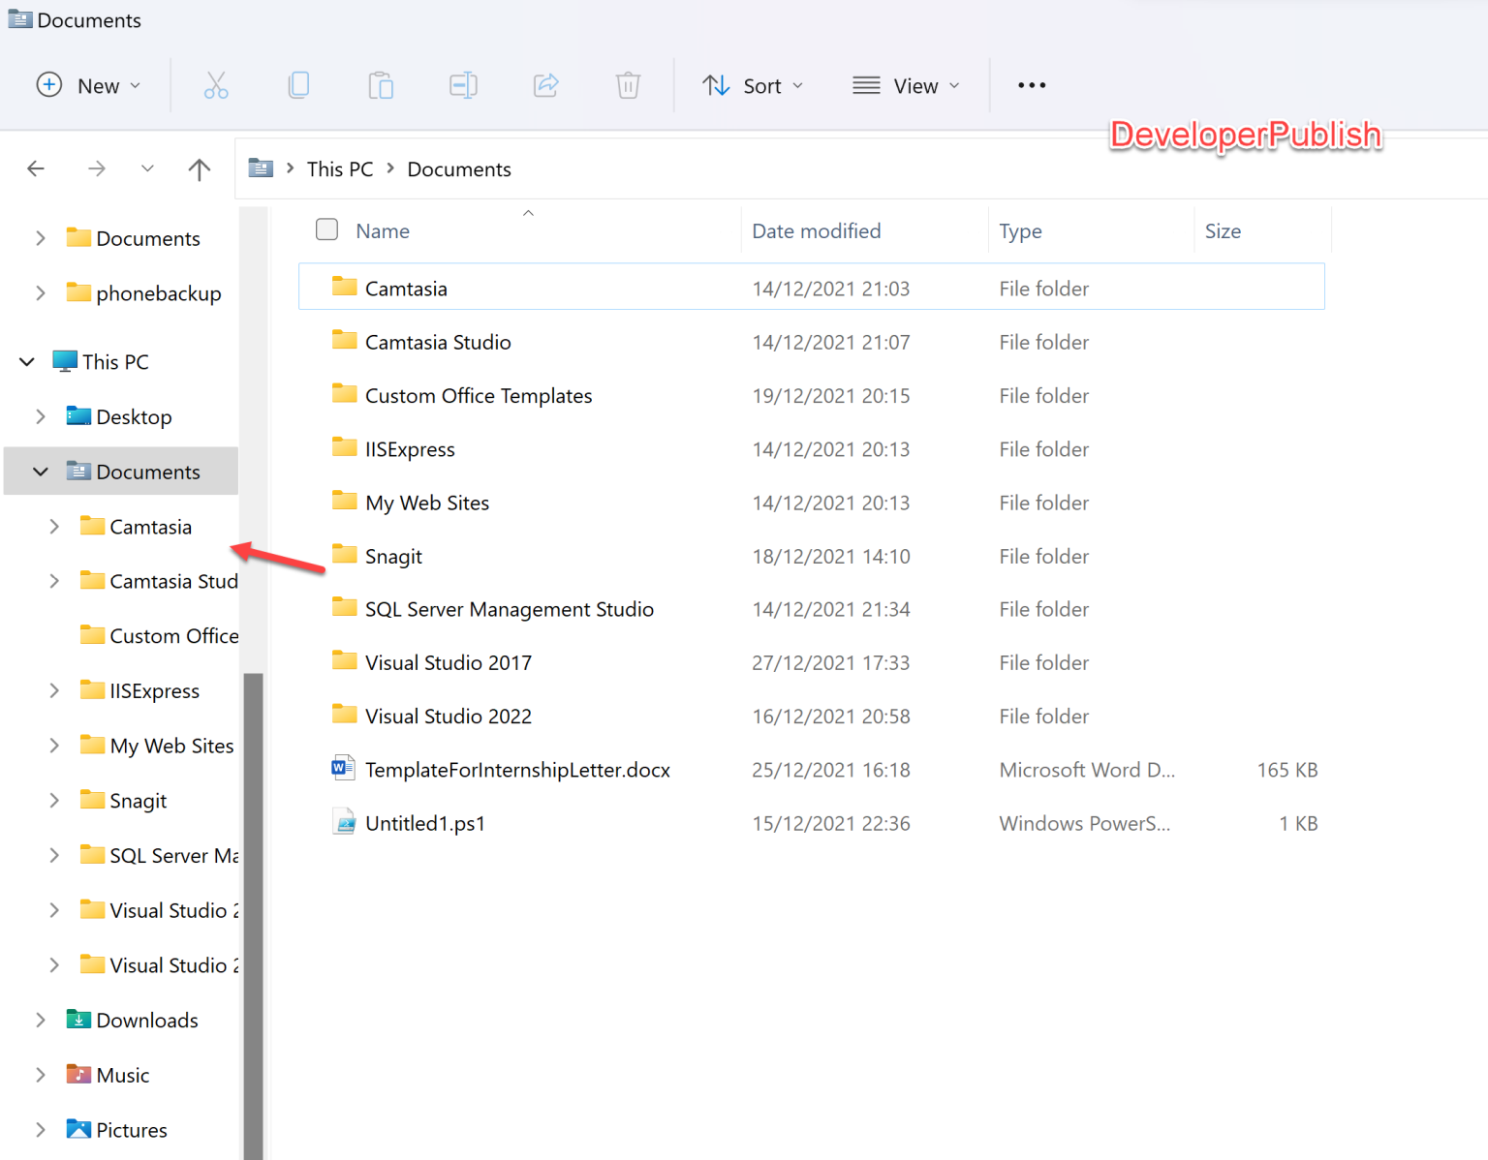
Task: Click the See more ellipsis icon
Action: (1031, 85)
